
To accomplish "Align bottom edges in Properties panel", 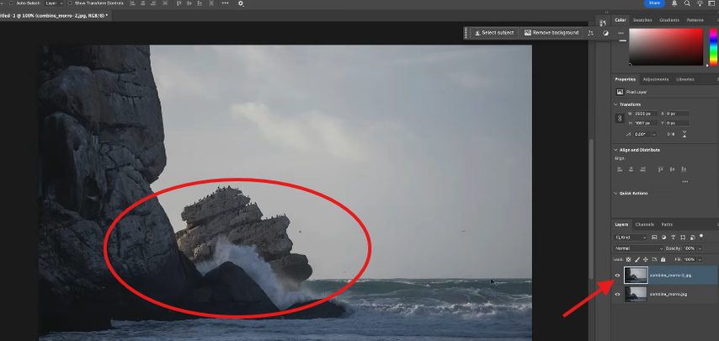I will click(x=684, y=169).
